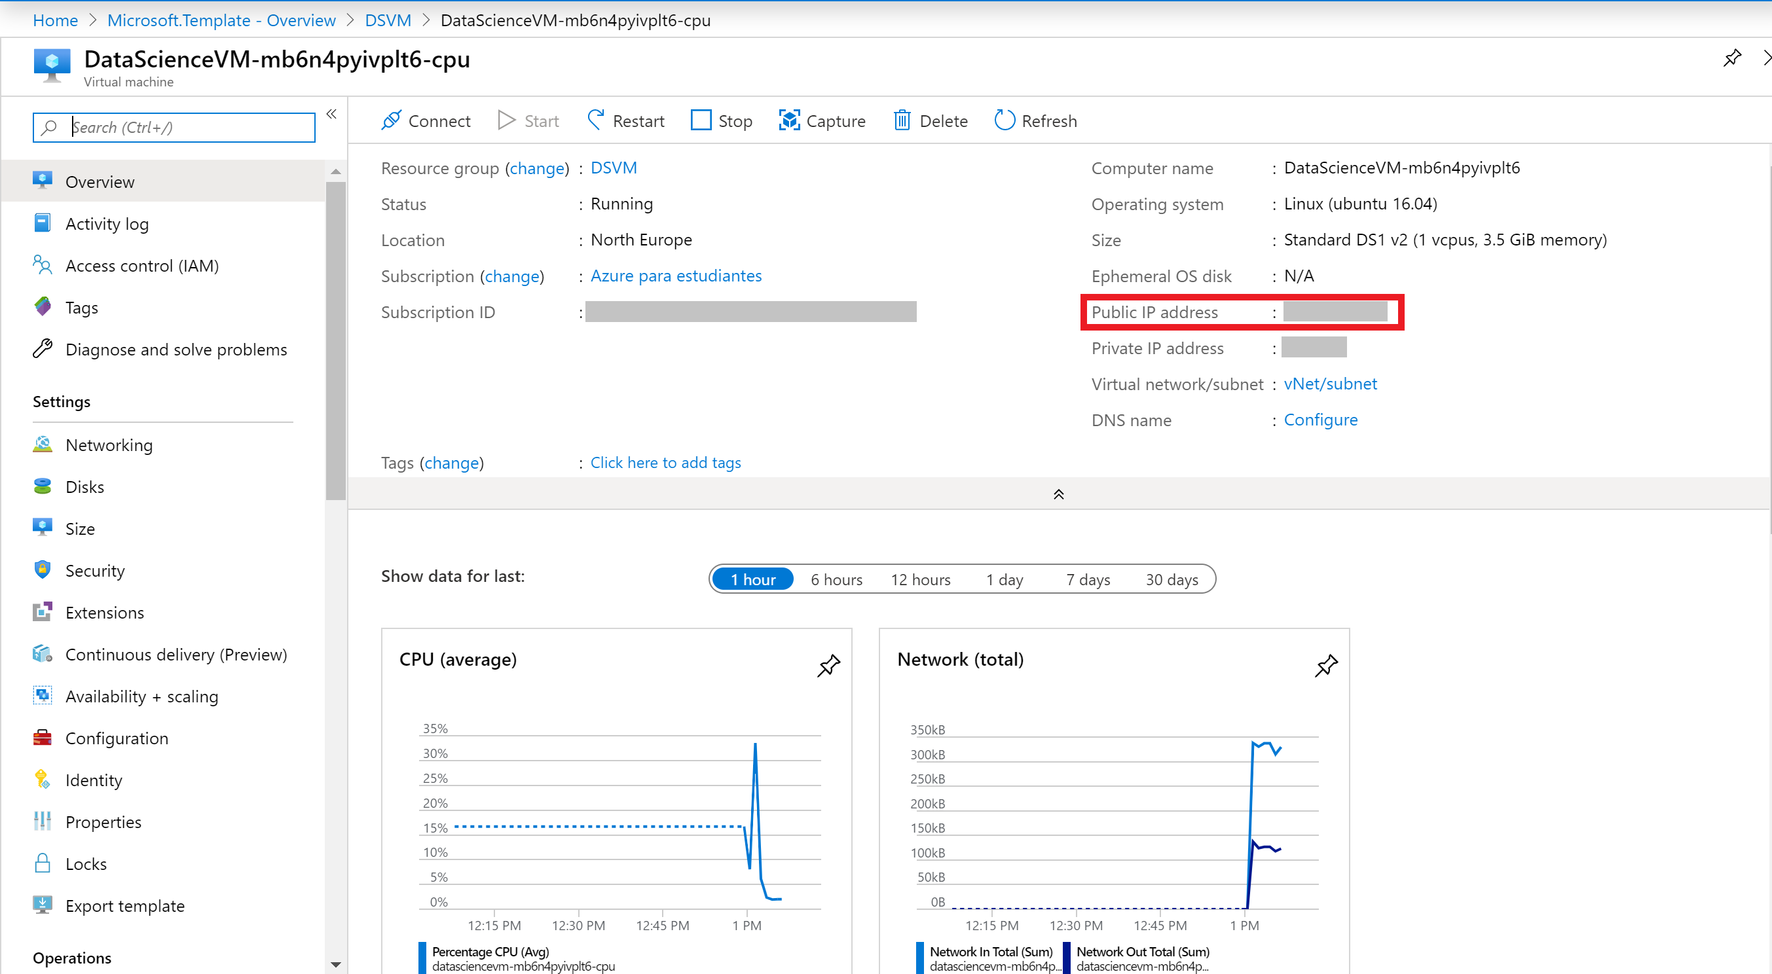Select the 30 days time range
Screen dimensions: 1772x974
tap(1172, 579)
